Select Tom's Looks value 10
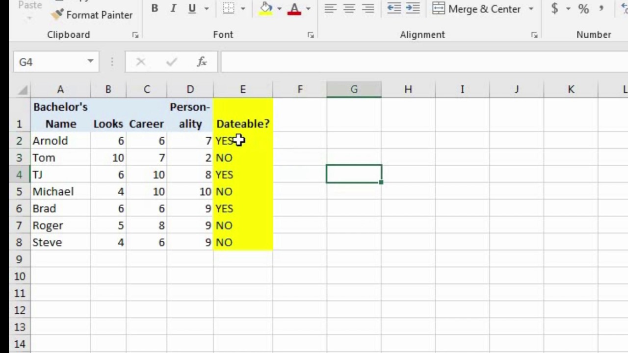Viewport: 628px width, 353px height. pyautogui.click(x=108, y=158)
